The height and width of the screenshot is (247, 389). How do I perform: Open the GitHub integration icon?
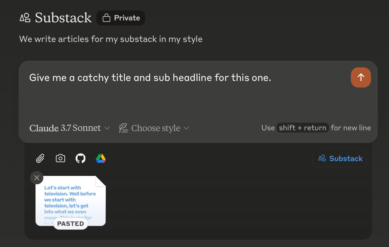coord(80,158)
